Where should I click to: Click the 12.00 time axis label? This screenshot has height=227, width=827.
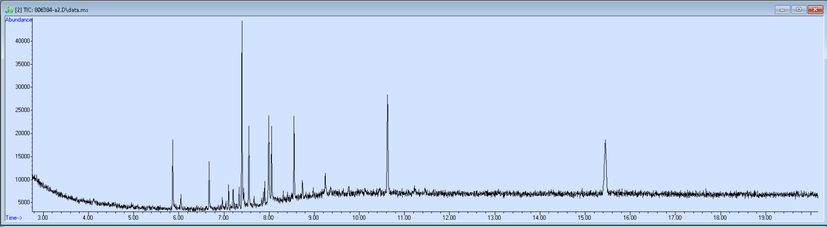(449, 218)
